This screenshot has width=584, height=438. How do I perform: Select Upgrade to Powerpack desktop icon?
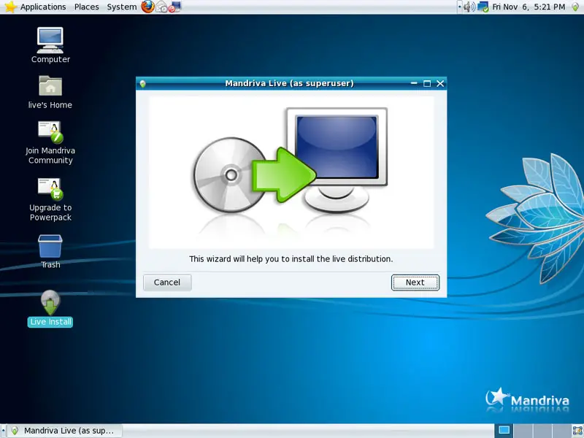pos(50,200)
